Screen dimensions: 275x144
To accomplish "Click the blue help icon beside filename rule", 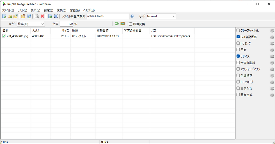I will coord(132,16).
